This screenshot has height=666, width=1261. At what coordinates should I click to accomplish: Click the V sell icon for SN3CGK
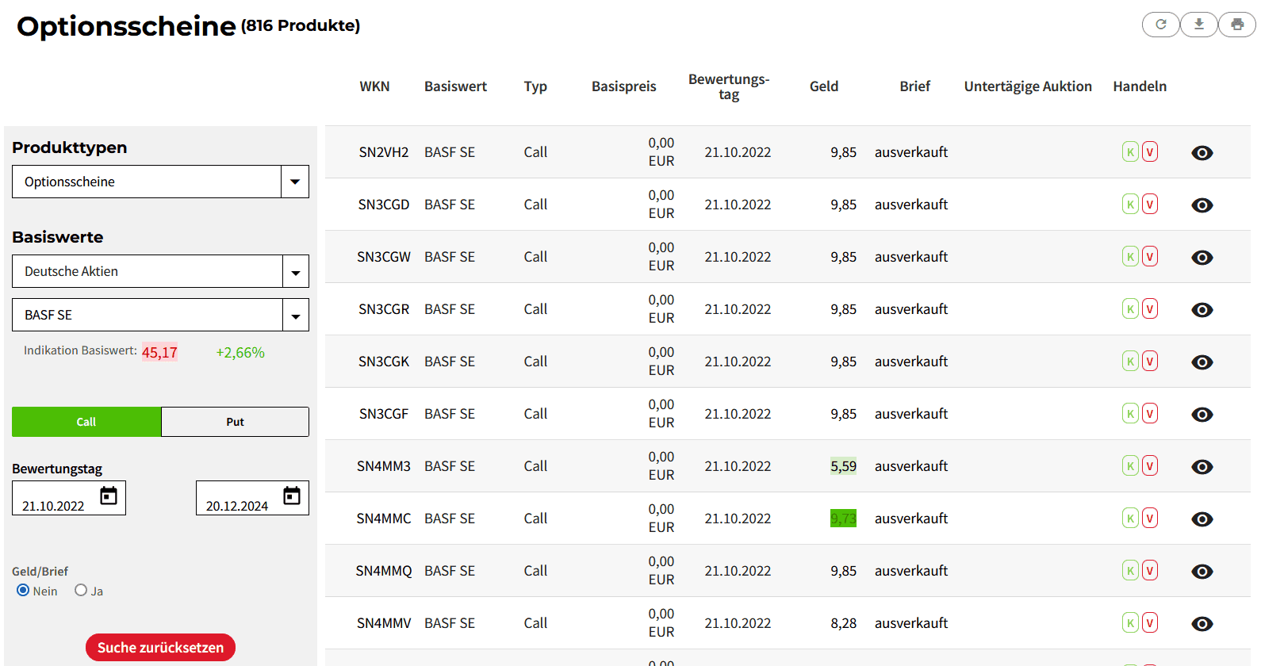coord(1150,361)
